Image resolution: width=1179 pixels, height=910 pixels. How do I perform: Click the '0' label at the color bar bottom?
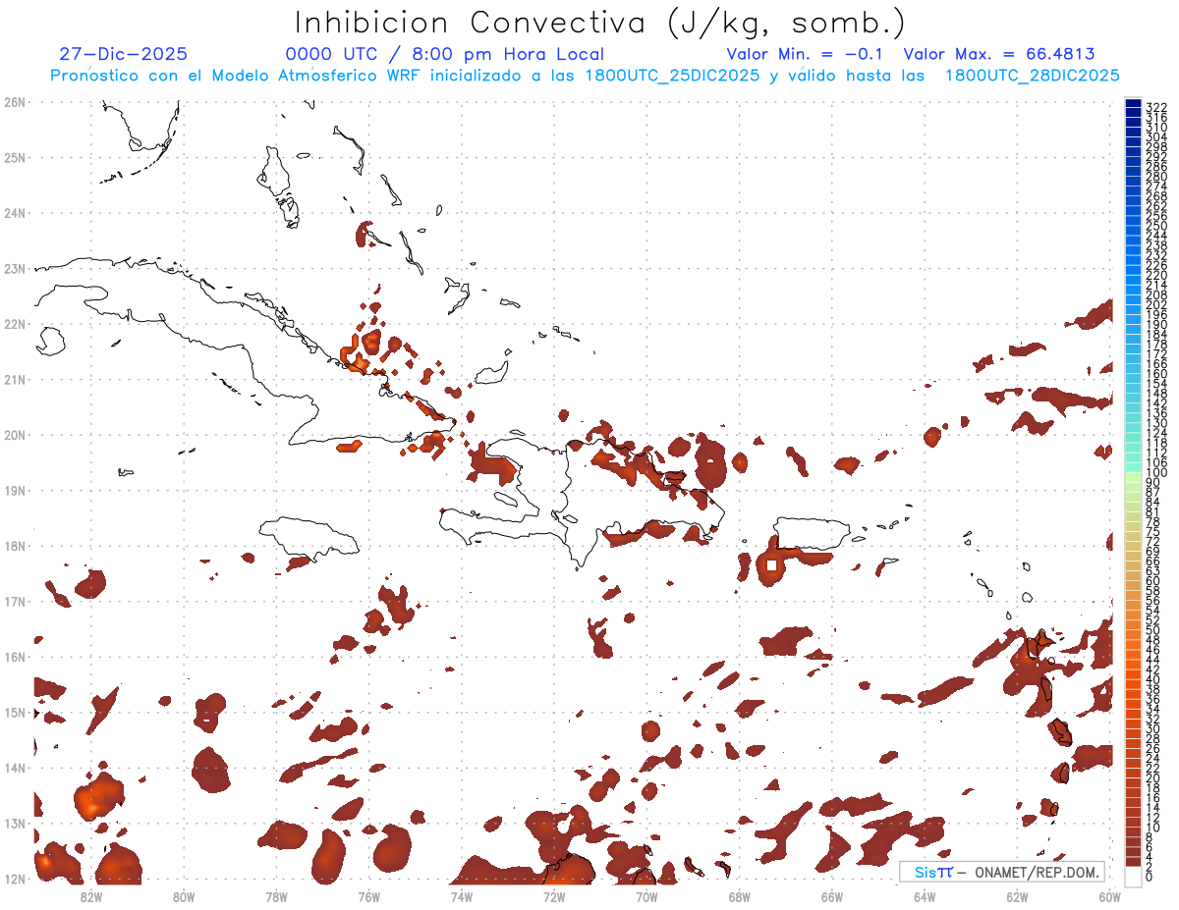[x=1150, y=877]
